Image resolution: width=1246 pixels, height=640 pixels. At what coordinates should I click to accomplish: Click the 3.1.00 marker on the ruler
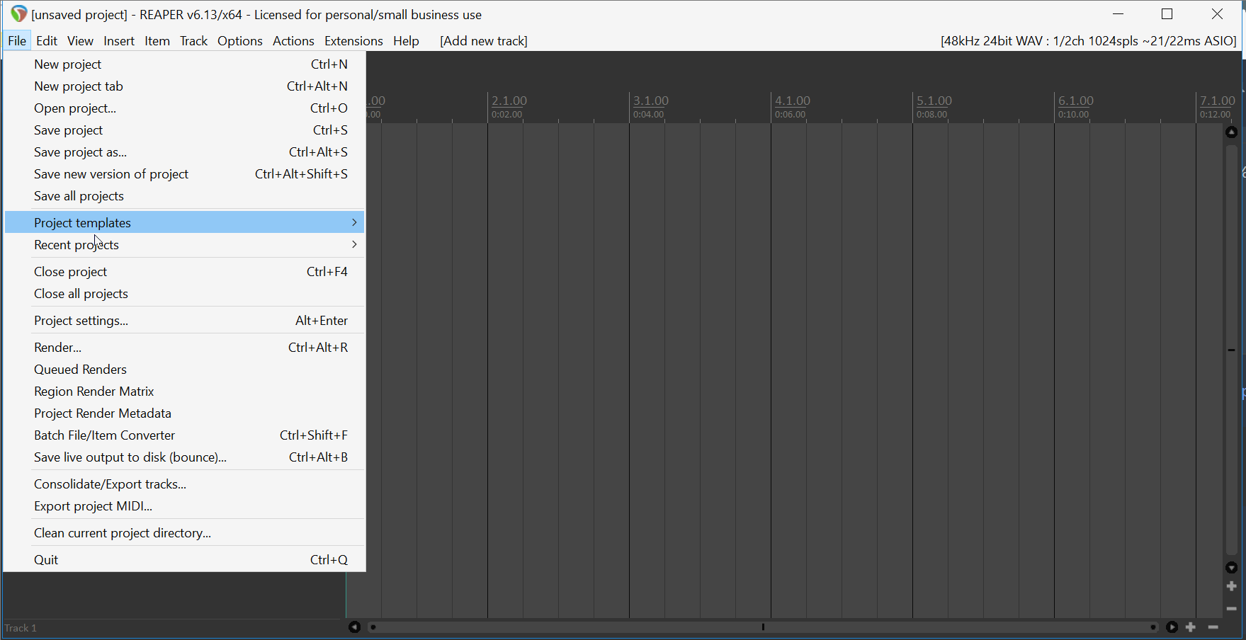point(651,101)
